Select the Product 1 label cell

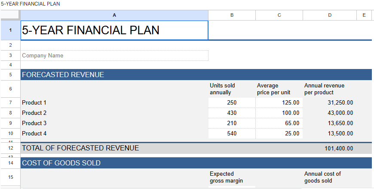[114, 103]
